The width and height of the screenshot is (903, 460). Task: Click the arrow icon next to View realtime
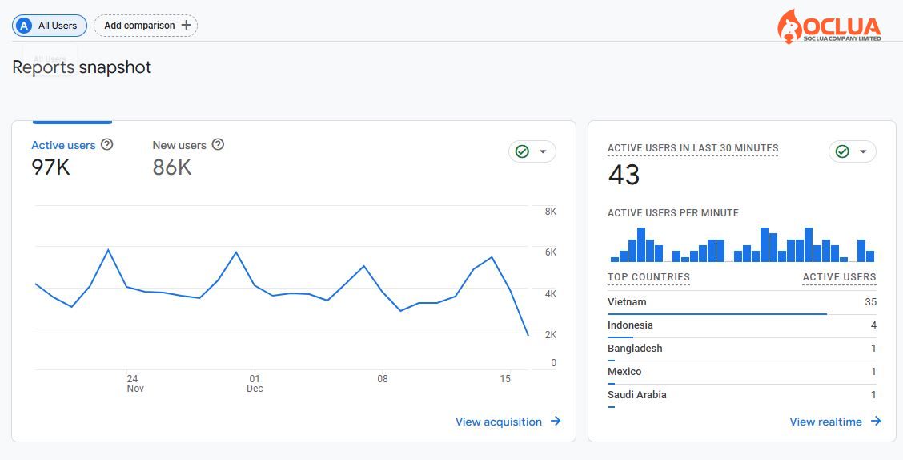(876, 421)
